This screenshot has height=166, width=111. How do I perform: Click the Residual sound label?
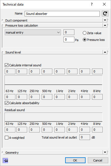(x=15, y=110)
